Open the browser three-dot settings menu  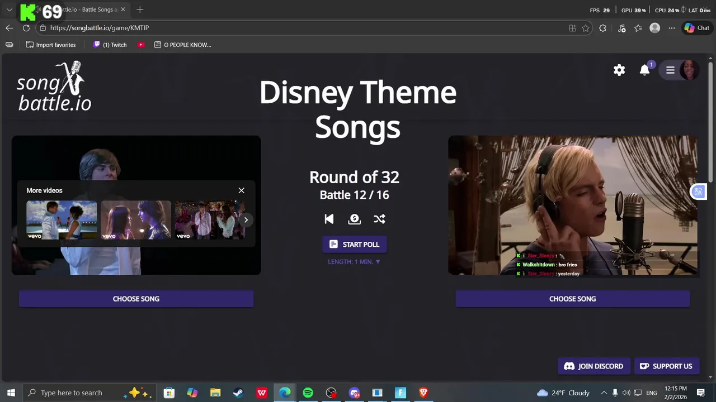click(x=672, y=28)
